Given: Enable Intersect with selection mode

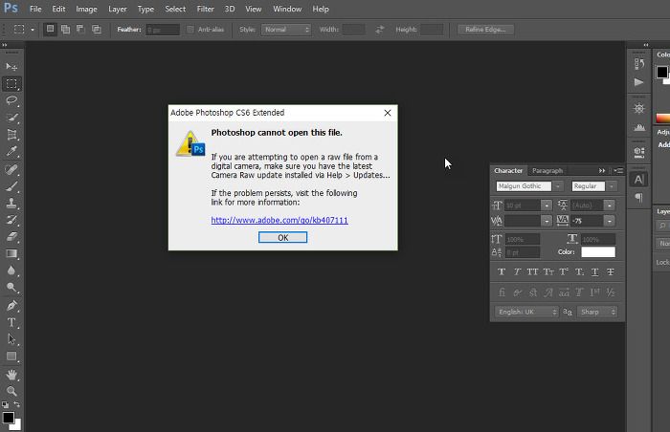Looking at the screenshot, I should click(x=97, y=29).
